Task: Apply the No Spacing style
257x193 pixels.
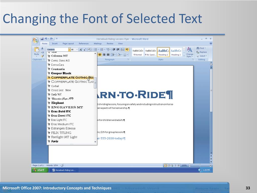Action: pyautogui.click(x=151, y=52)
